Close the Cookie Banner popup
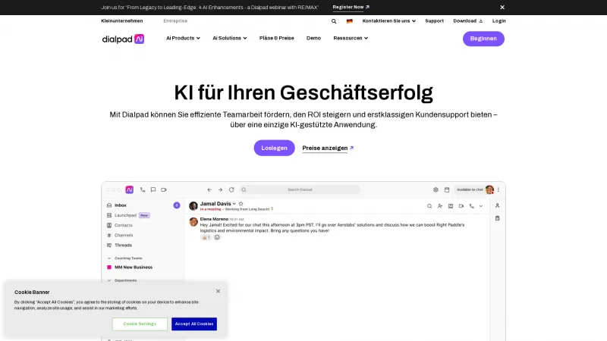The width and height of the screenshot is (607, 341). [x=218, y=291]
